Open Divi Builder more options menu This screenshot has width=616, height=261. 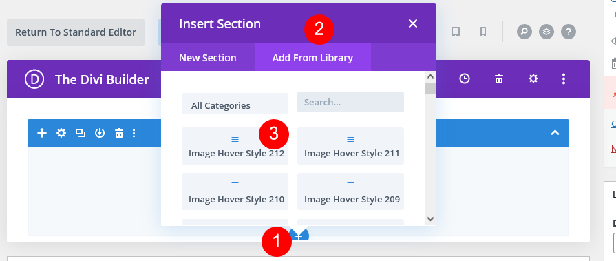(x=564, y=79)
